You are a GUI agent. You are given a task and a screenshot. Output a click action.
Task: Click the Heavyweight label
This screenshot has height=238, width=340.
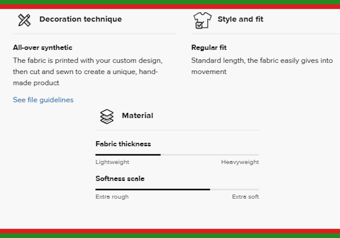point(240,162)
